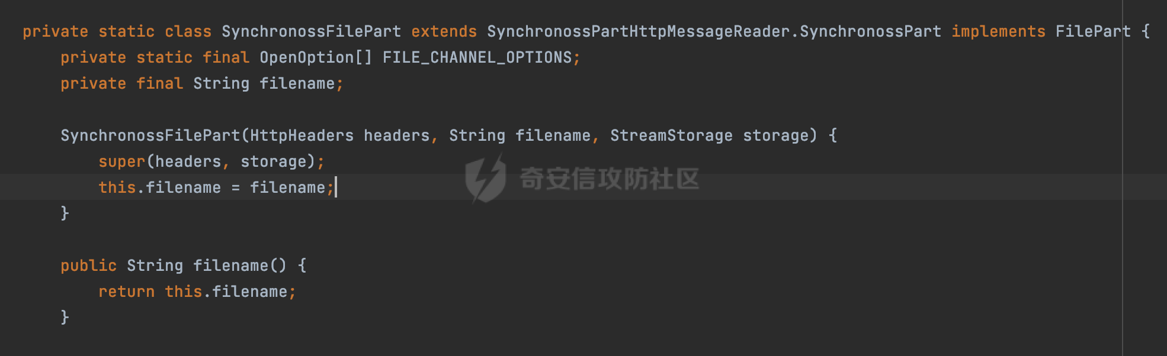Image resolution: width=1167 pixels, height=356 pixels.
Task: Click the extends keyword in class declaration
Action: pos(444,32)
